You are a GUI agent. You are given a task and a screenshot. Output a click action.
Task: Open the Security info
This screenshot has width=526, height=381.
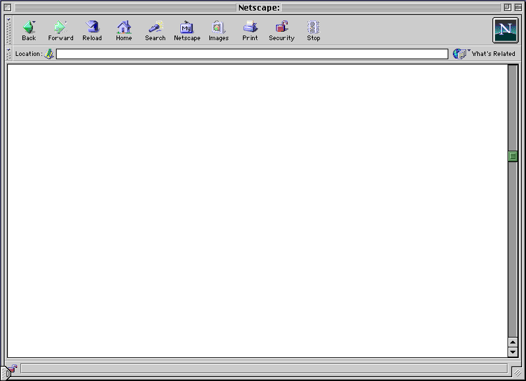point(282,30)
